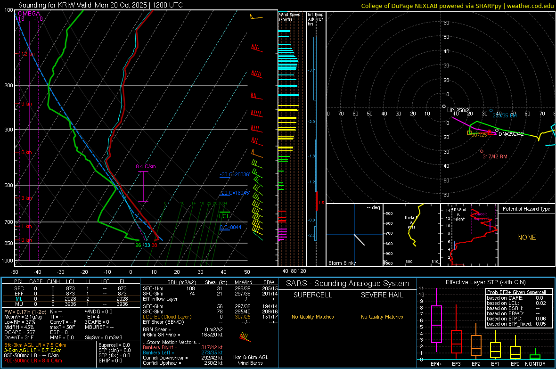Click the 317/42 RM Bunkers right marker

pos(495,156)
